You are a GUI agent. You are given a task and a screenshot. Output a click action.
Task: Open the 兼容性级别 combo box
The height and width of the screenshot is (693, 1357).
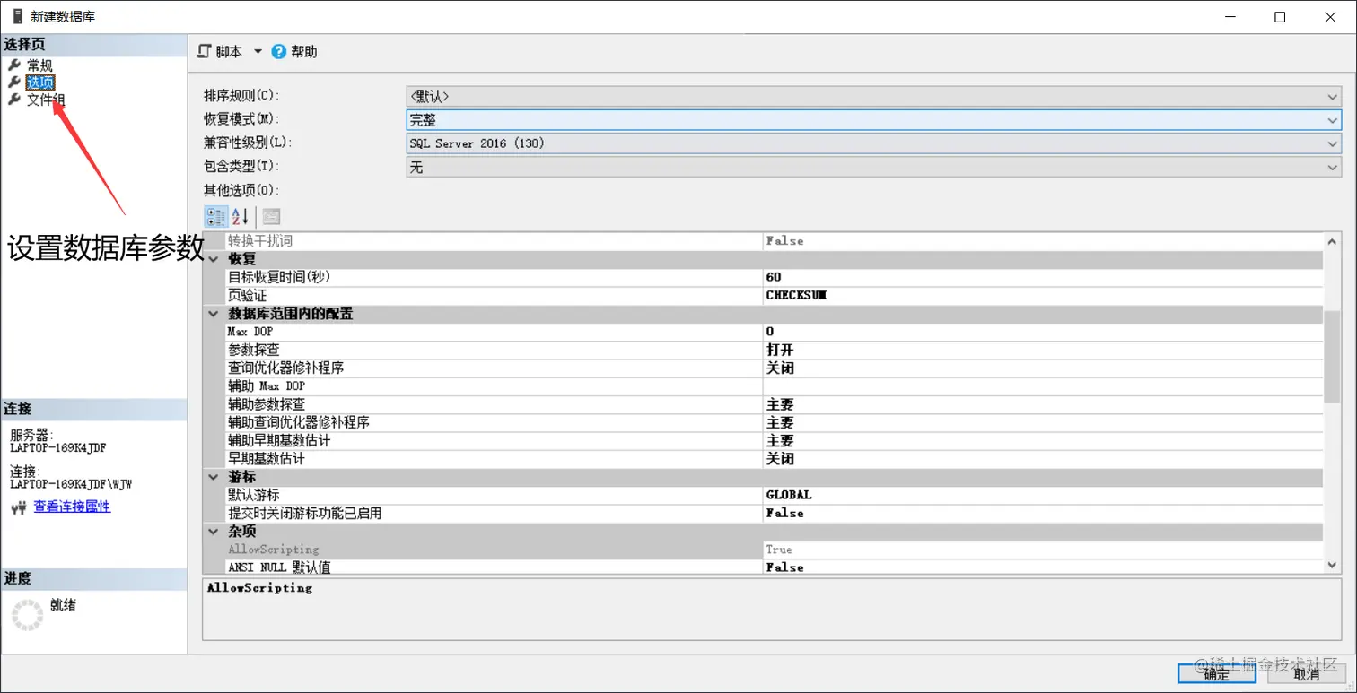(x=873, y=143)
